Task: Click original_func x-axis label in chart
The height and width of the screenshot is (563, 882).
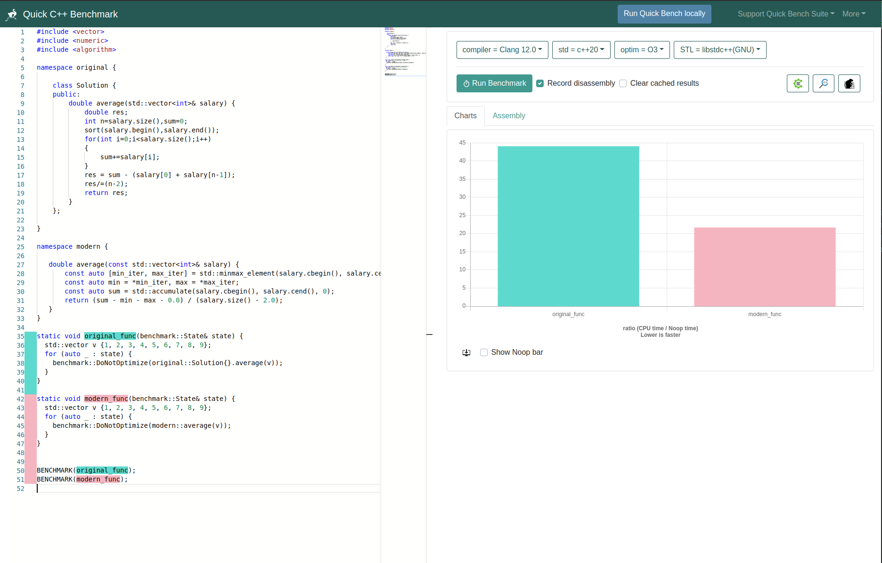Action: tap(568, 314)
